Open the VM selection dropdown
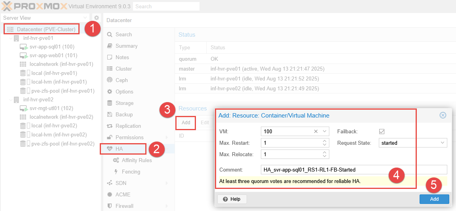Image resolution: width=456 pixels, height=211 pixels. pyautogui.click(x=325, y=131)
